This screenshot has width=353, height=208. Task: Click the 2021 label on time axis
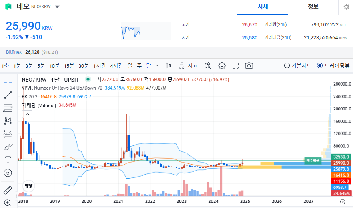click(118, 201)
